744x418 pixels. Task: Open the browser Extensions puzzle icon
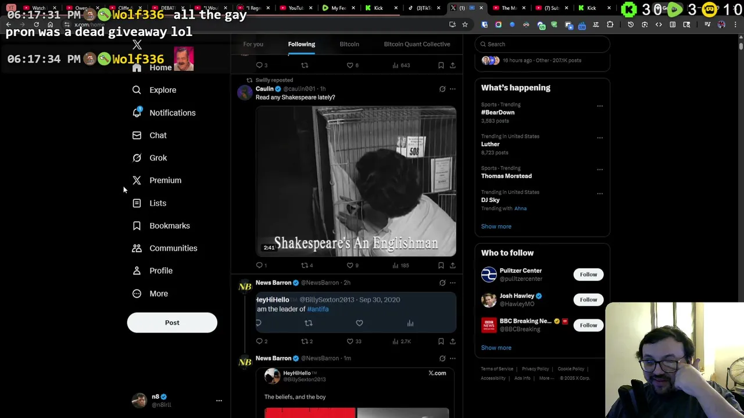click(610, 24)
